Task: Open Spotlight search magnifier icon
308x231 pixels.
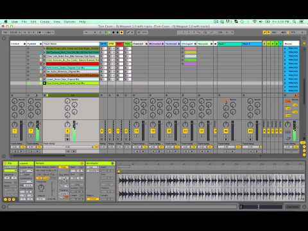Action: coord(295,22)
